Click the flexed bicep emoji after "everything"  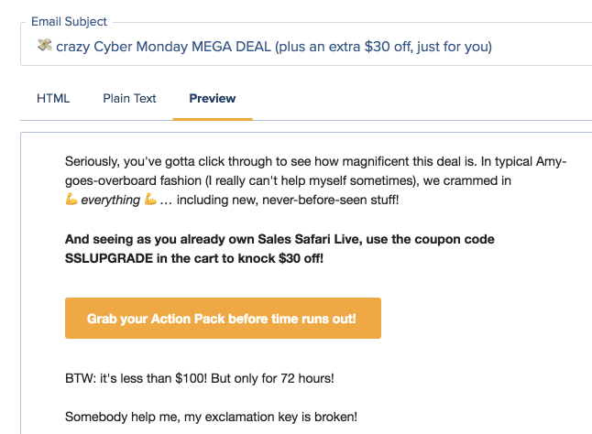pos(150,199)
